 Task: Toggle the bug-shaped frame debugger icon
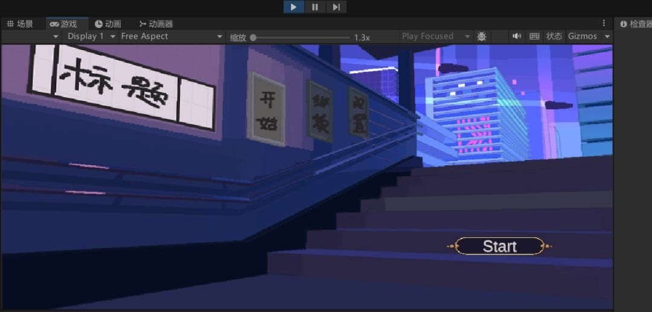(482, 37)
